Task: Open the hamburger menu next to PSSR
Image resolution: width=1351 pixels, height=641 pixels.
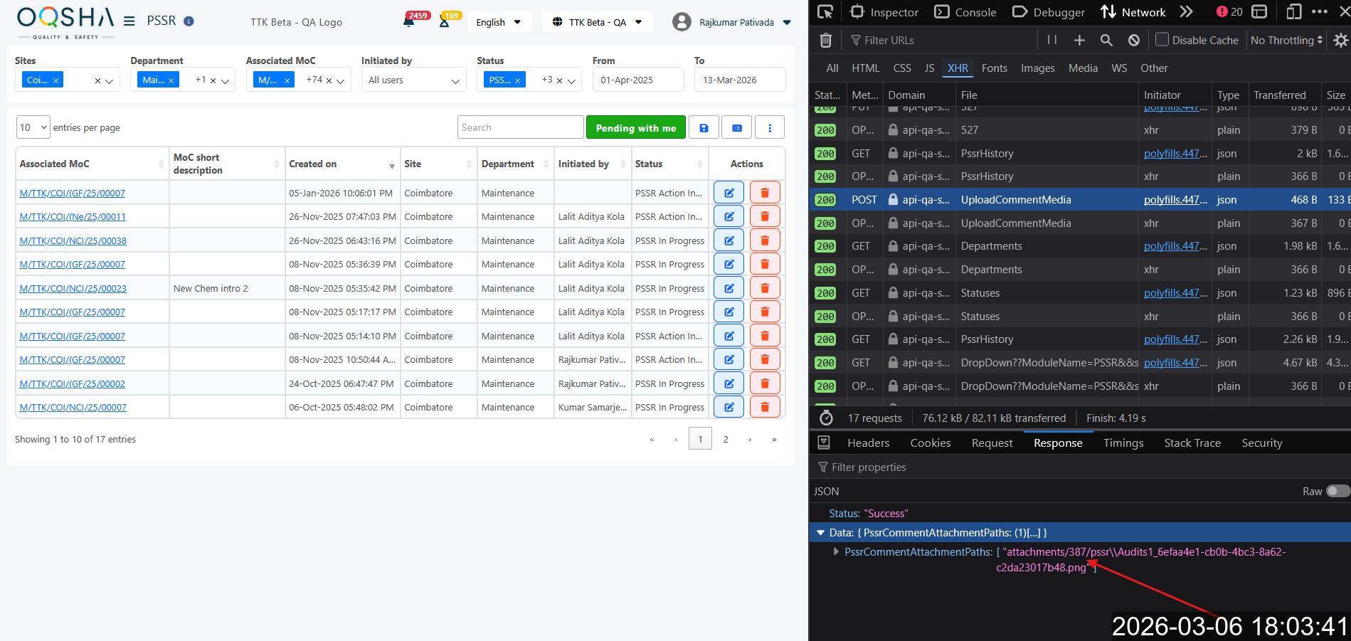Action: pyautogui.click(x=129, y=21)
